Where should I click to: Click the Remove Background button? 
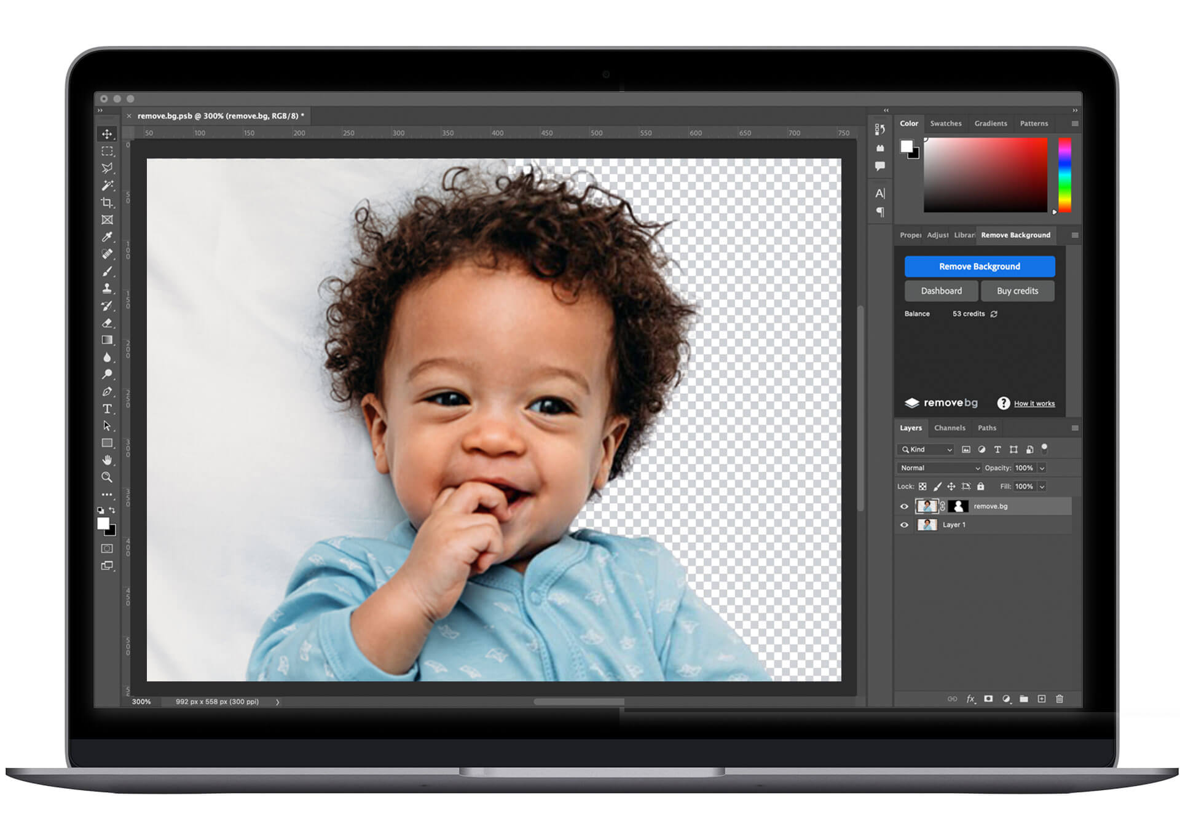pos(983,265)
